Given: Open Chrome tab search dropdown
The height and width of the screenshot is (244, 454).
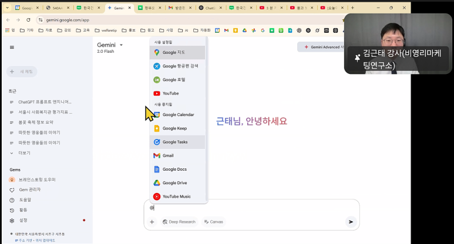Looking at the screenshot, I should (x=7, y=8).
